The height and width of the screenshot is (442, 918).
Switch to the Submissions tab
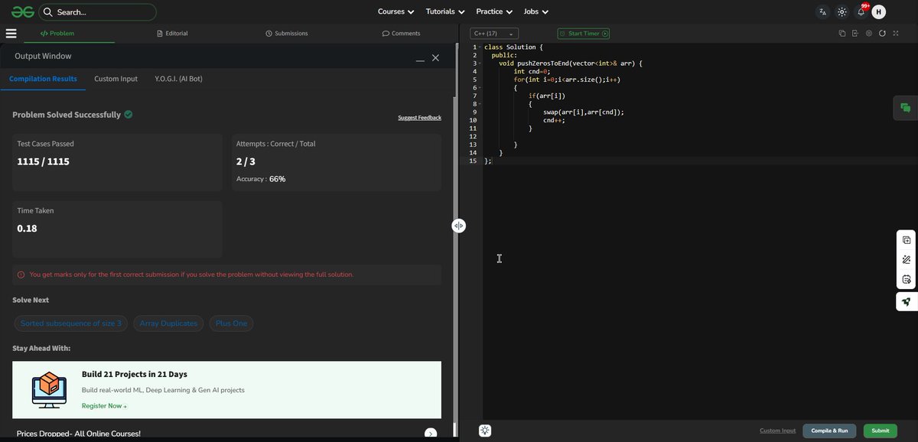point(287,34)
